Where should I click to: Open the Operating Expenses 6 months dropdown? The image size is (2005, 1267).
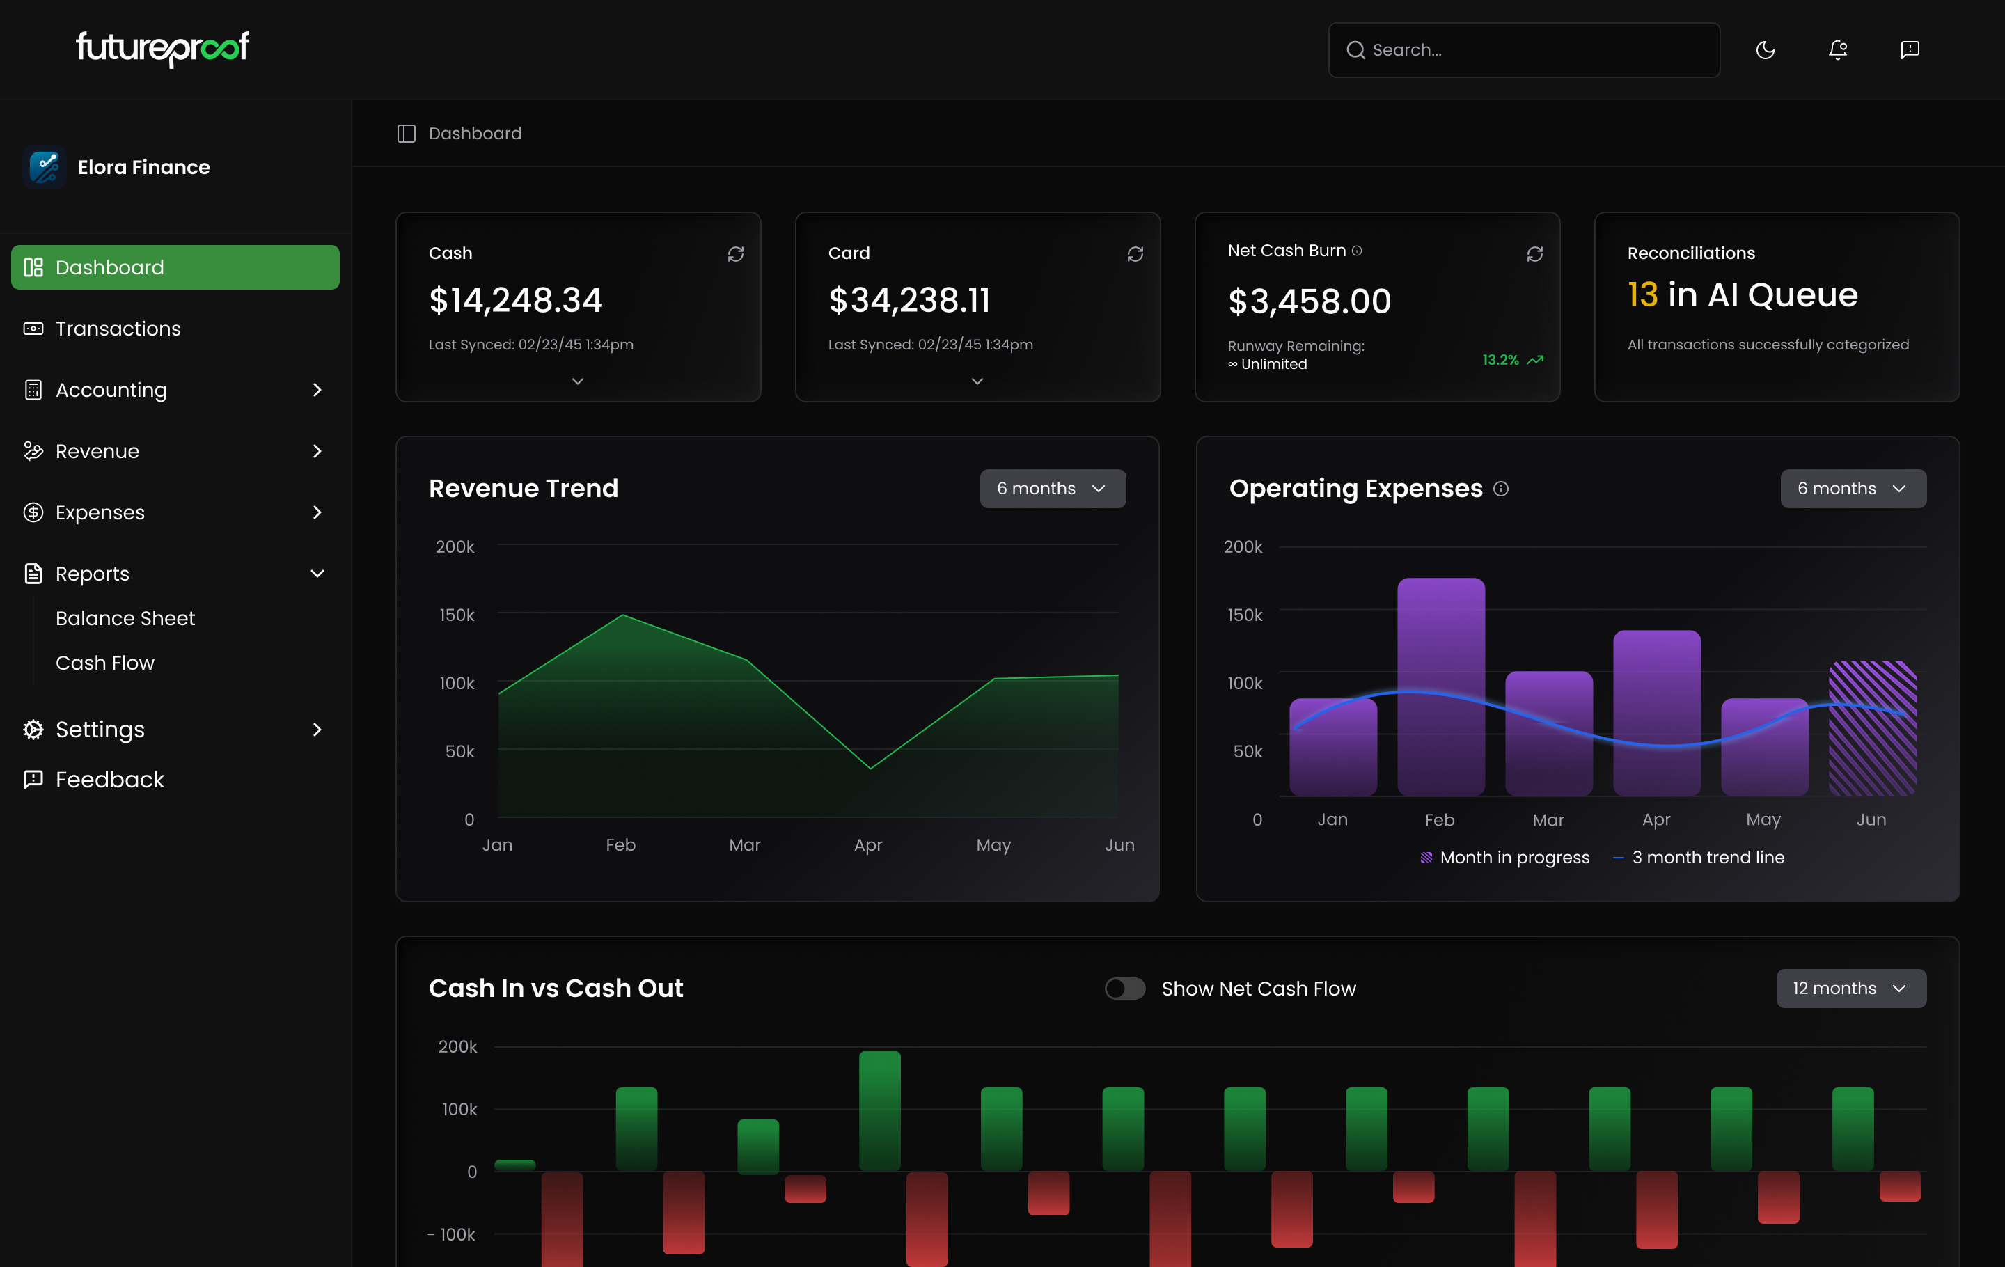[x=1853, y=489]
